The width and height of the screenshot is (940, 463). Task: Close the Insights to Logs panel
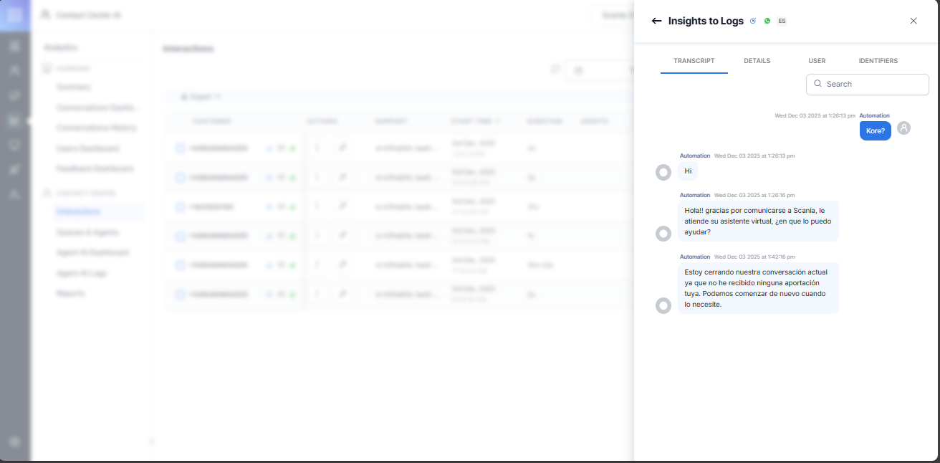pyautogui.click(x=913, y=21)
